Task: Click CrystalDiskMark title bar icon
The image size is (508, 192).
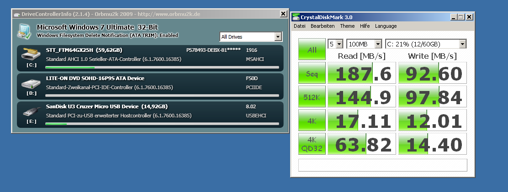Action: (296, 17)
